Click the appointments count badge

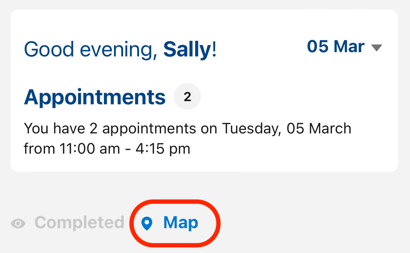(187, 97)
